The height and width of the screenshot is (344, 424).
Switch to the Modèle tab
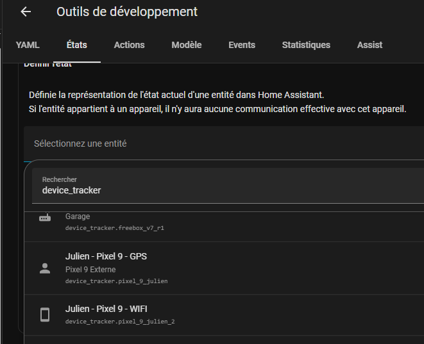[x=187, y=45]
